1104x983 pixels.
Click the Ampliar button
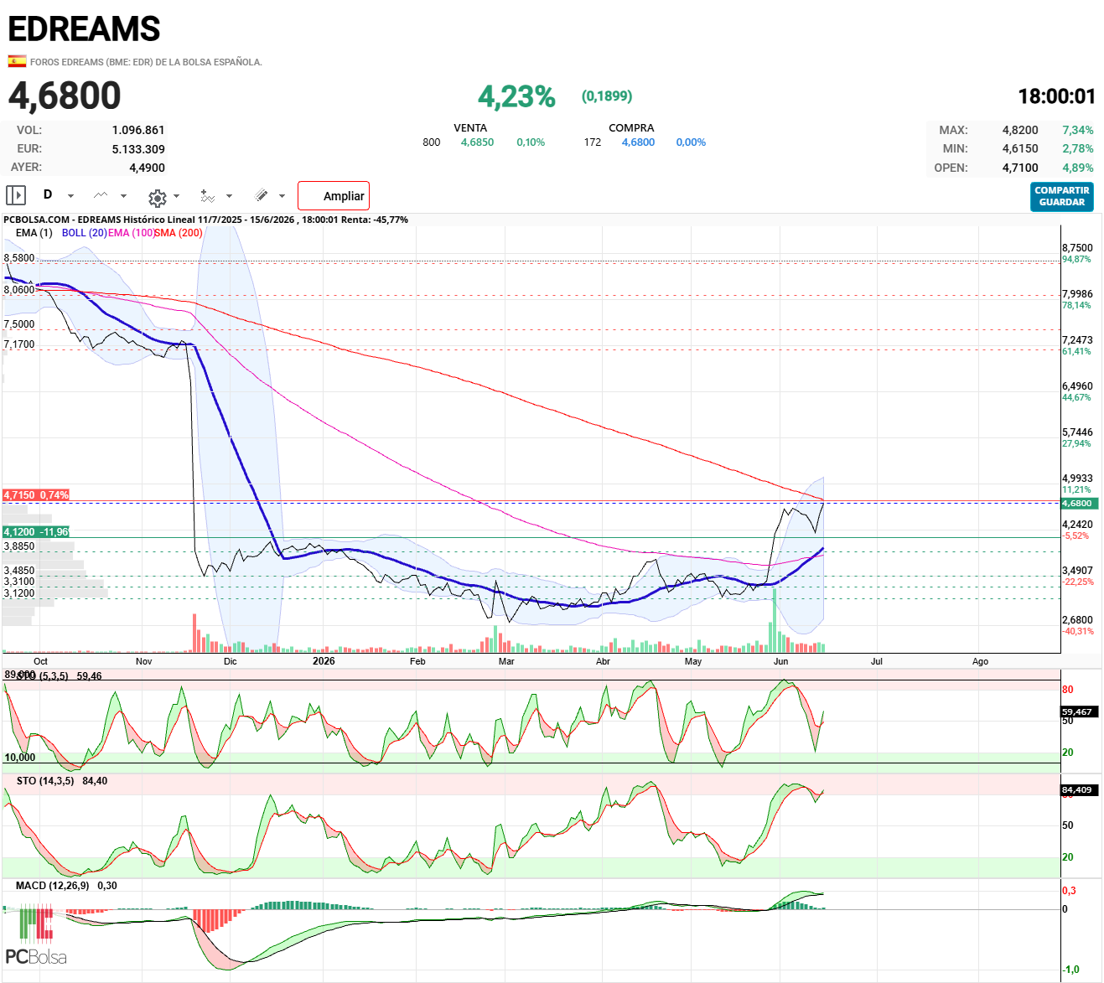334,195
